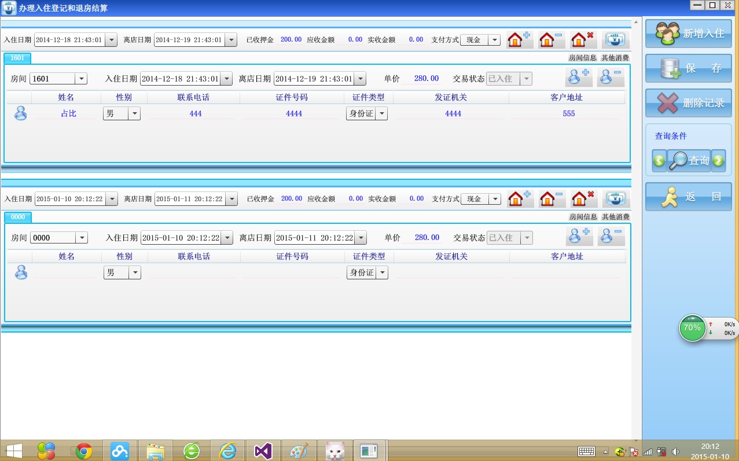Click the 新增入住 button

688,34
